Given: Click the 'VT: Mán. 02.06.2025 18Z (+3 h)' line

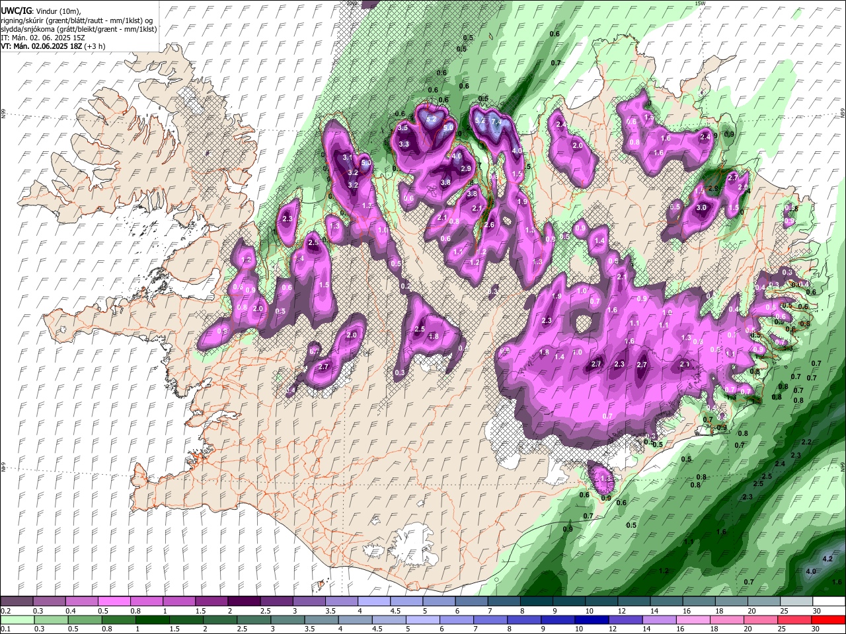Looking at the screenshot, I should [x=53, y=46].
